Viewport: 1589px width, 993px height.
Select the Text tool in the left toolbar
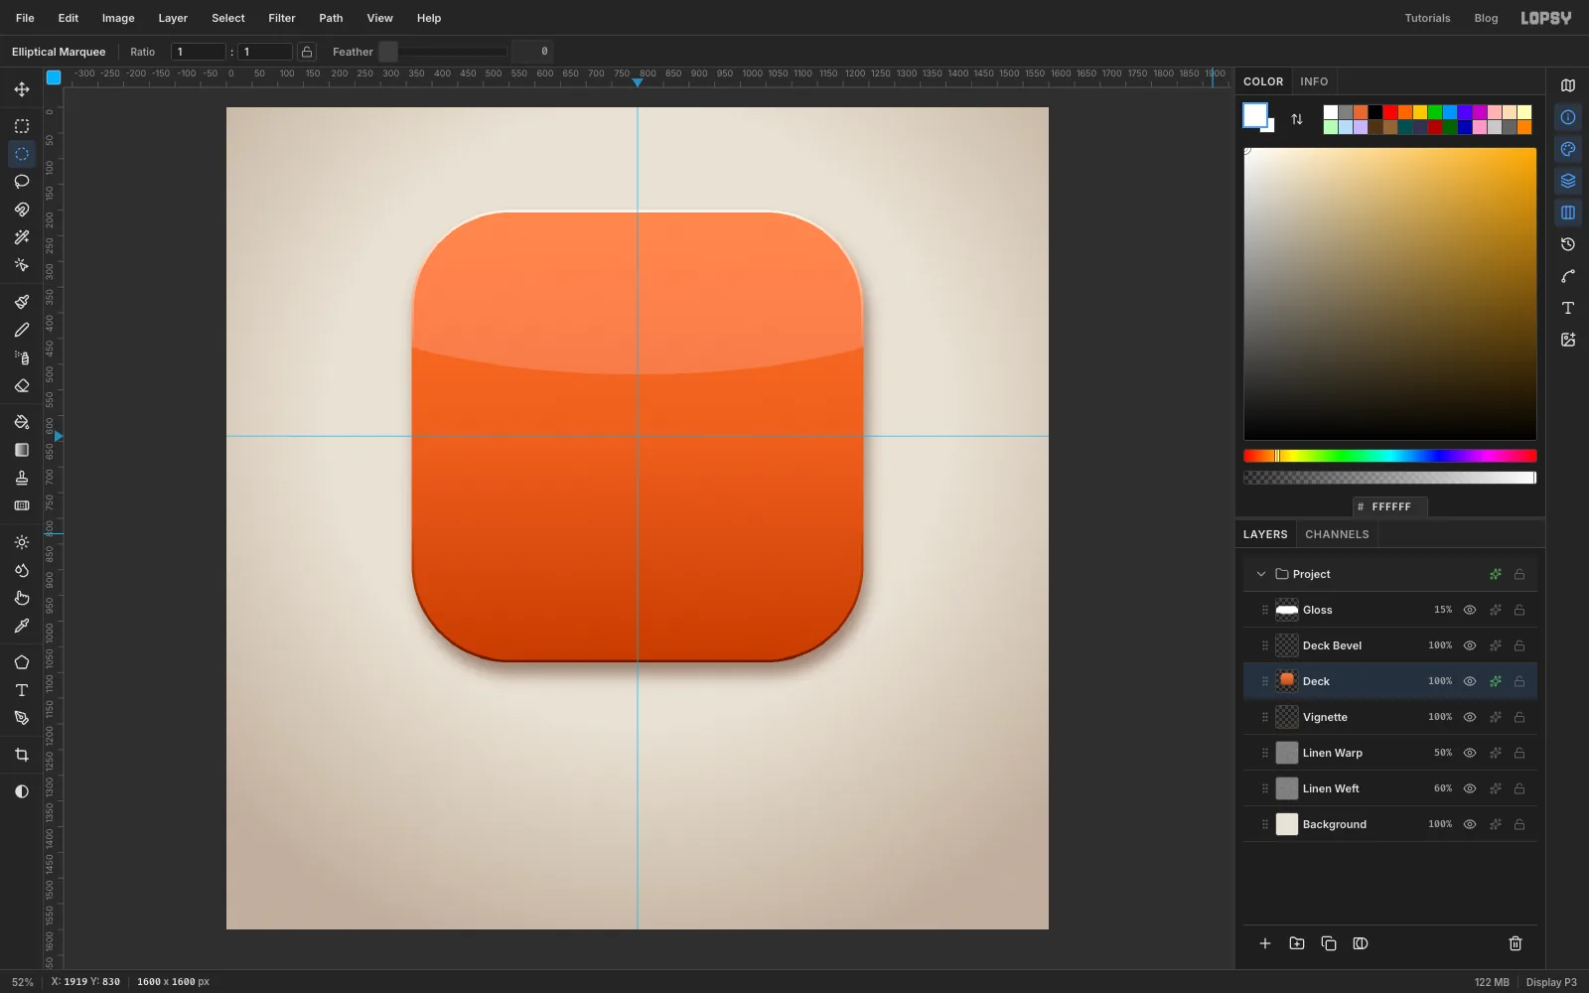coord(22,690)
